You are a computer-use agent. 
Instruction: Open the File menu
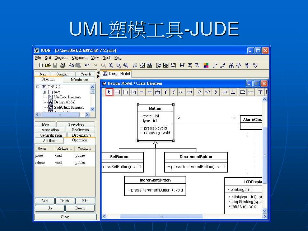coord(38,58)
